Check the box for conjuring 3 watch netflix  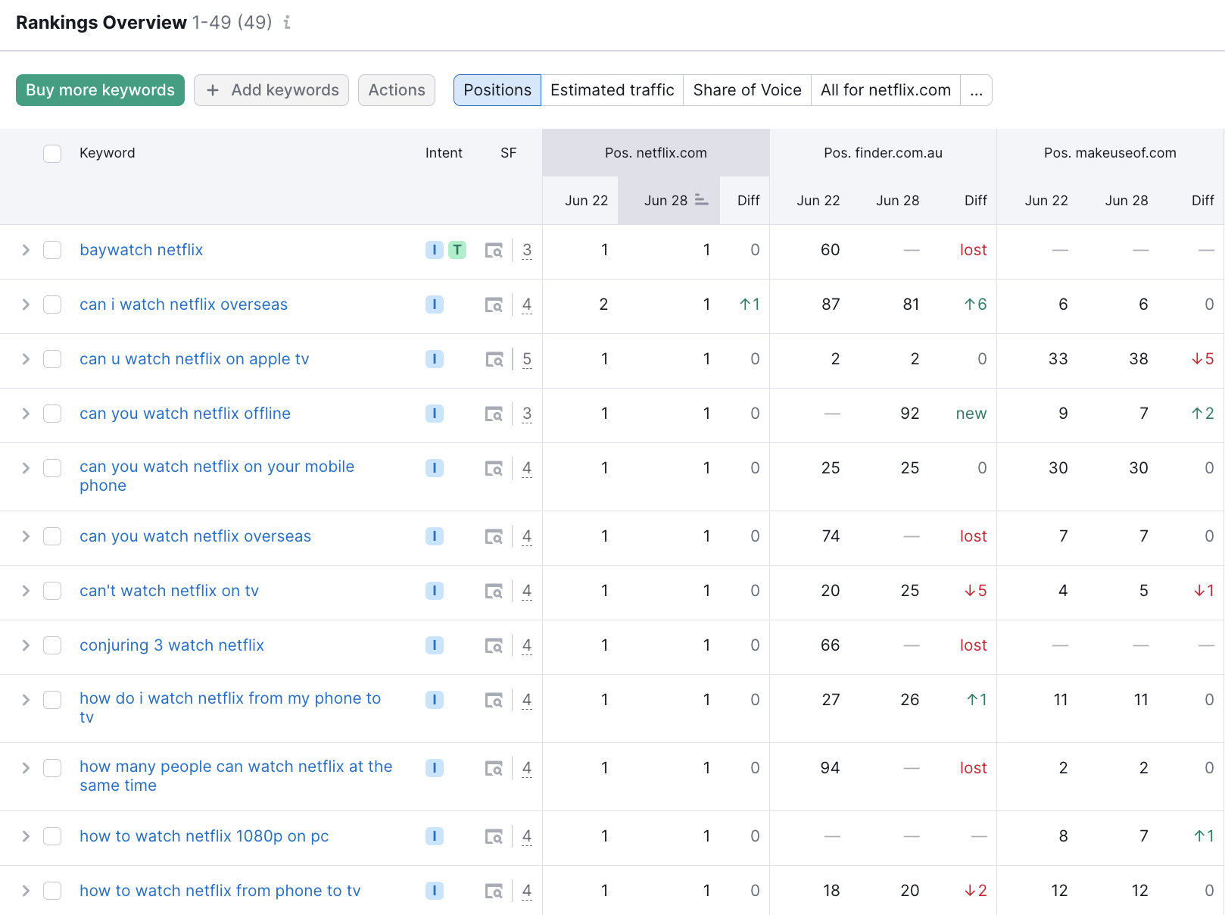[52, 645]
